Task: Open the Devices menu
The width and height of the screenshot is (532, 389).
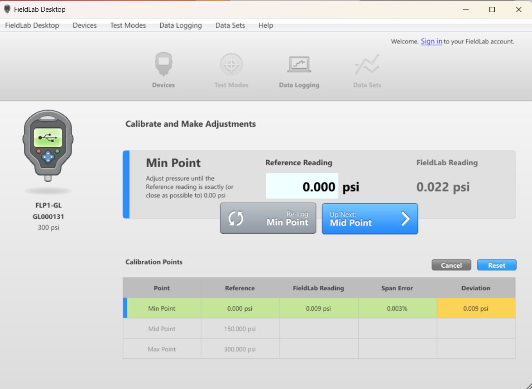Action: tap(85, 25)
